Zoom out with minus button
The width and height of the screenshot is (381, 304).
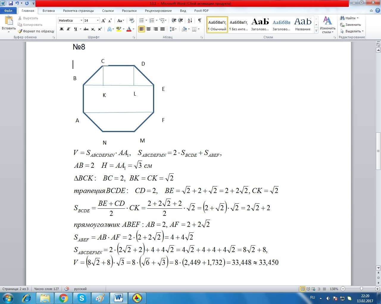coord(343,289)
